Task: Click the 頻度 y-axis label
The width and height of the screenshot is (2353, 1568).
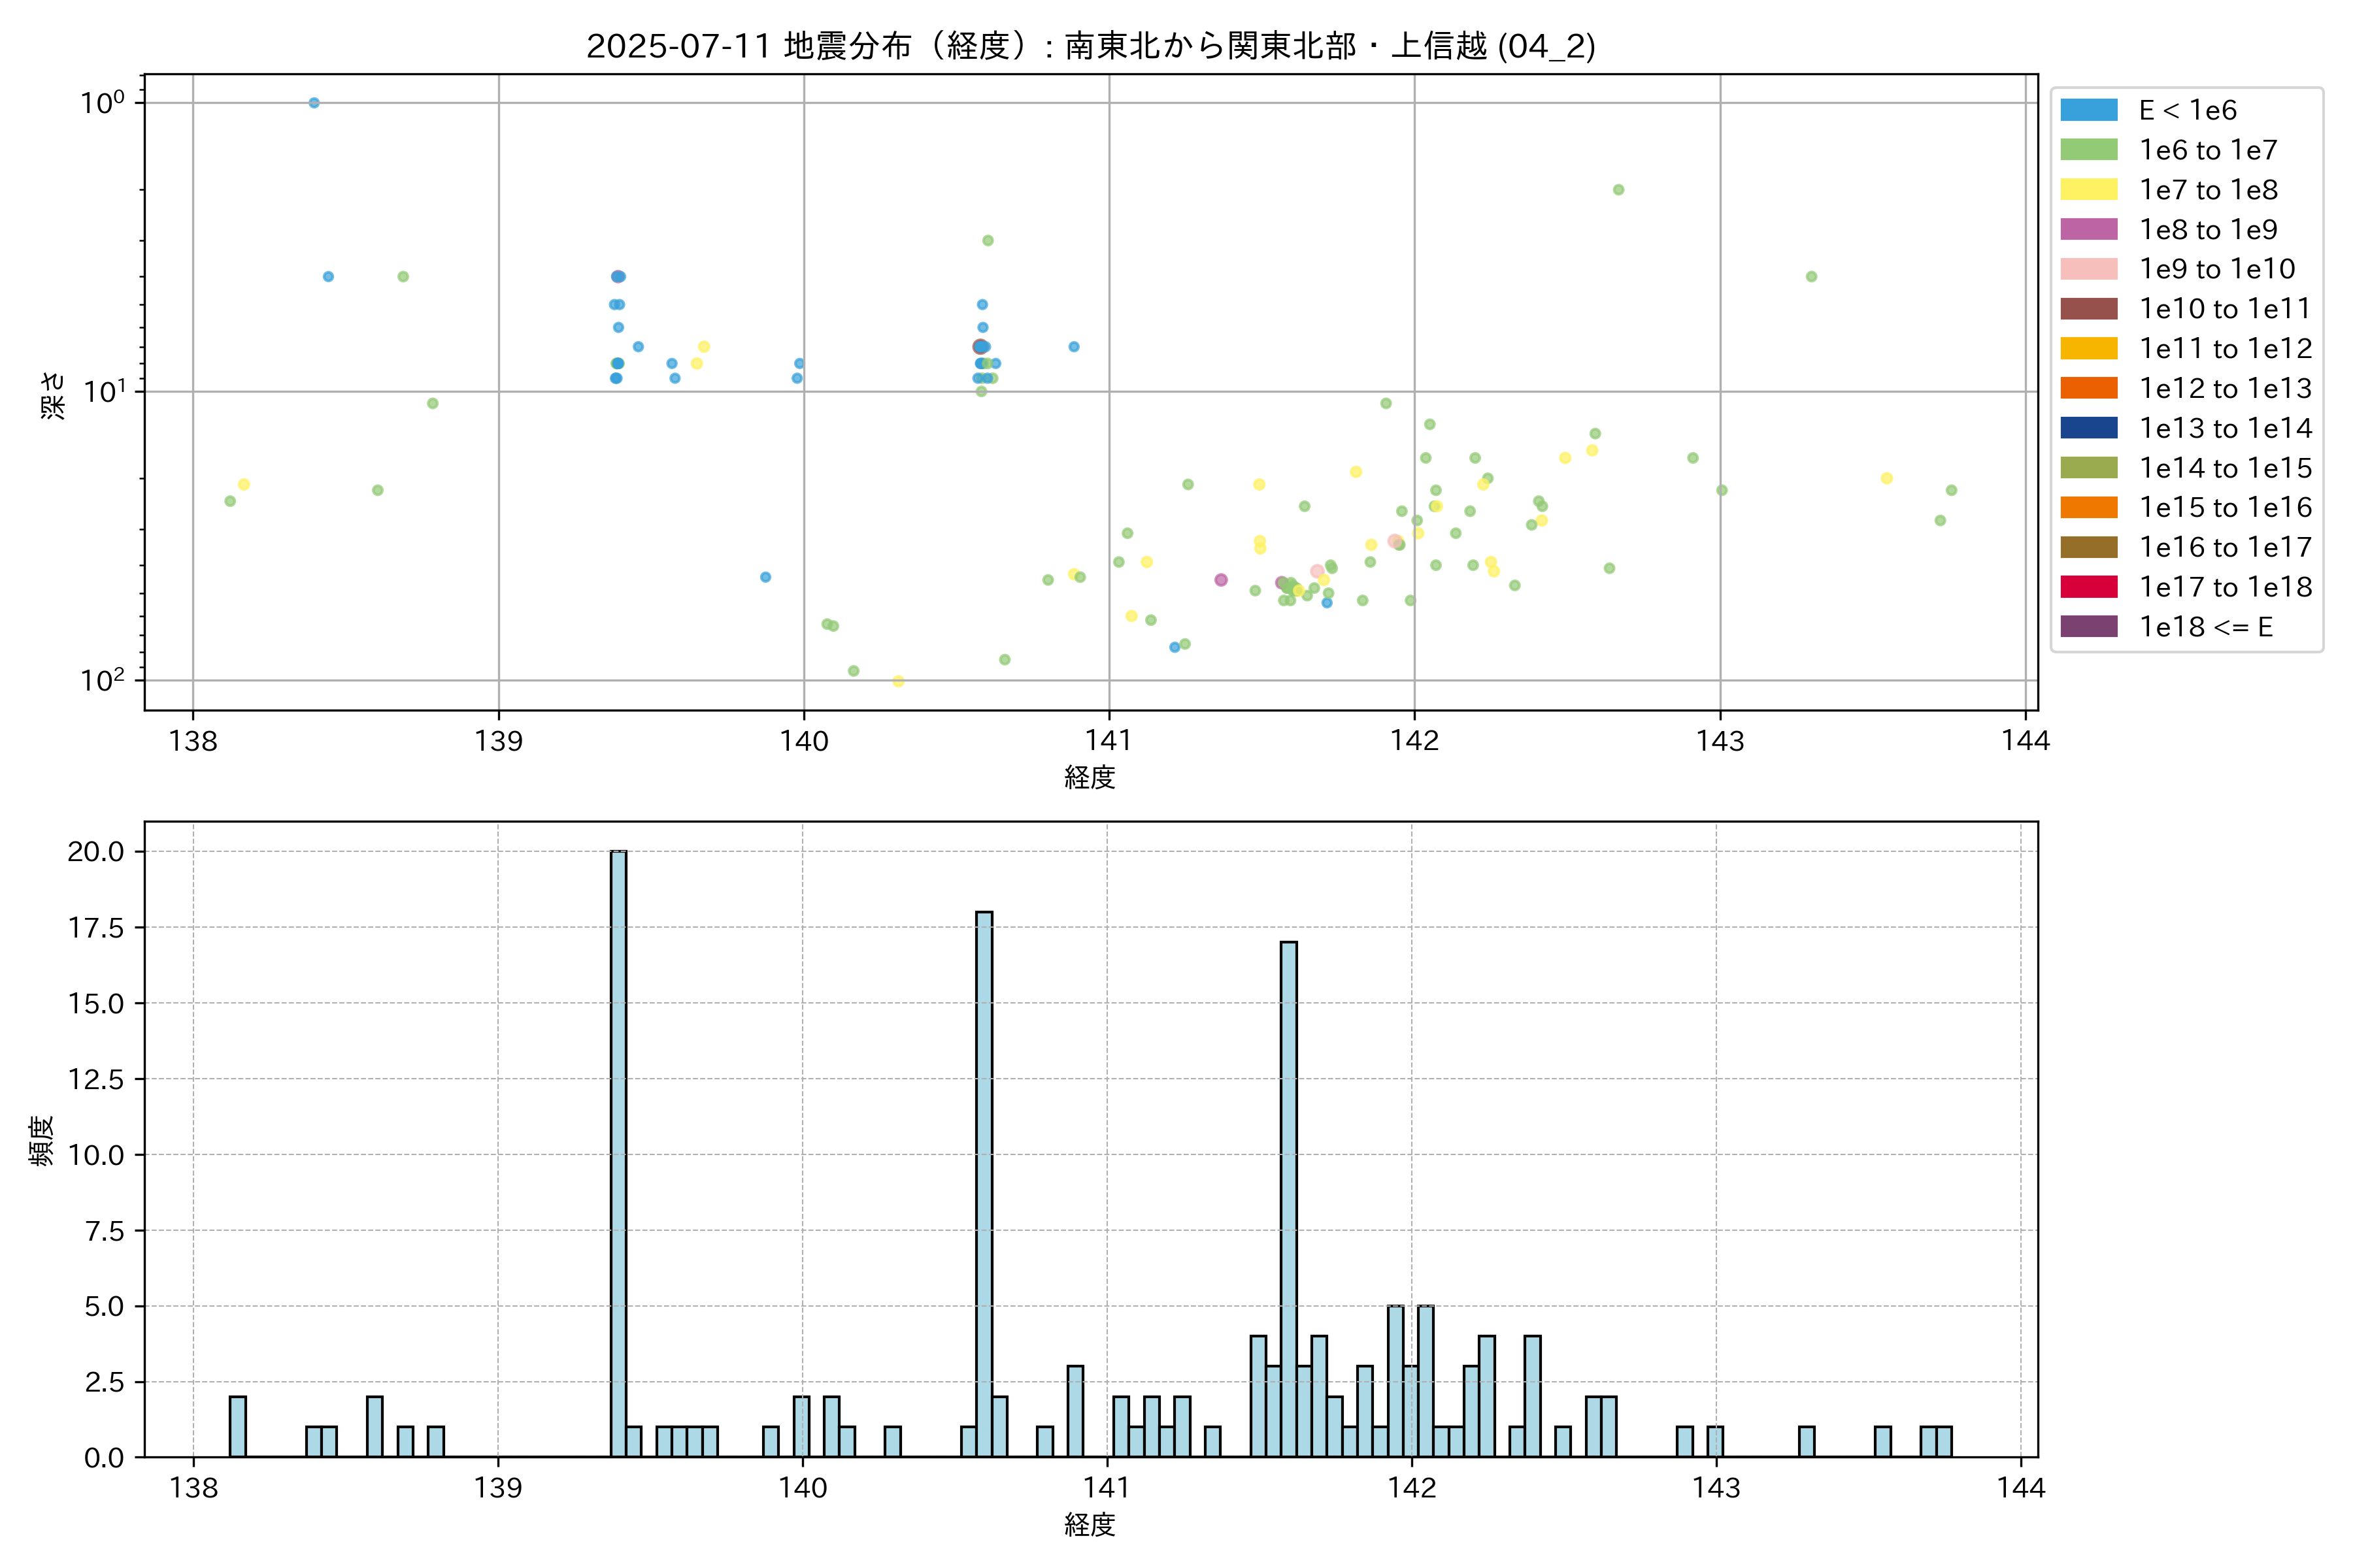Action: click(x=42, y=1140)
